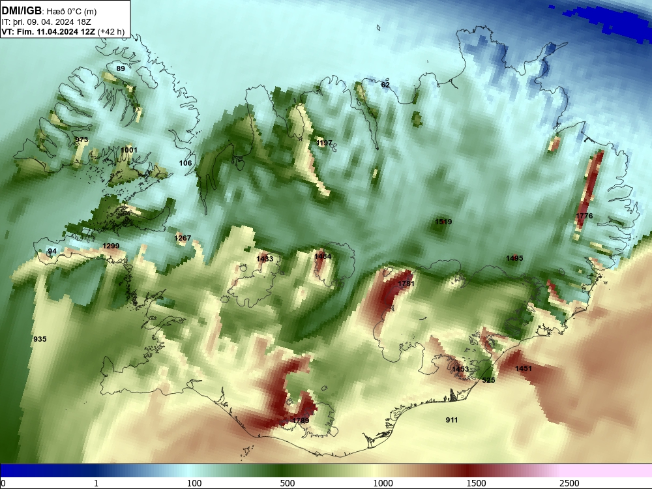The image size is (652, 489).
Task: Click the map value 1519
Action: tap(443, 222)
